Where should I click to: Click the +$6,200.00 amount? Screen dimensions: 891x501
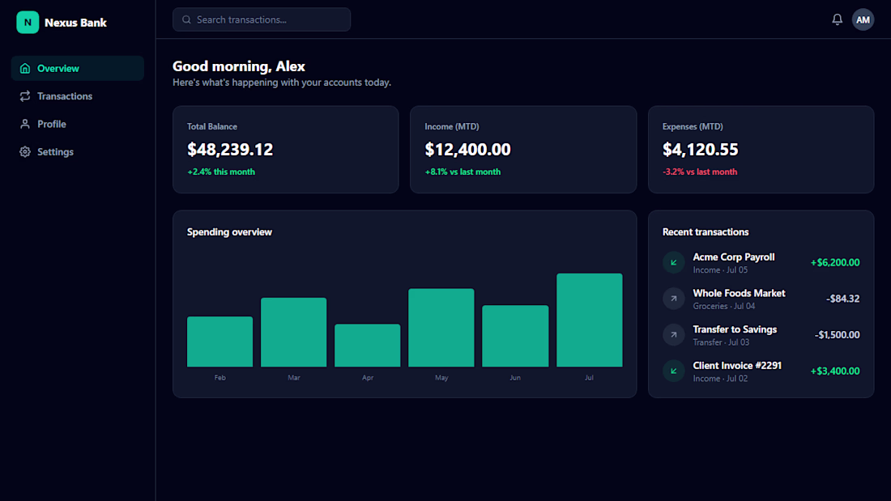click(835, 262)
